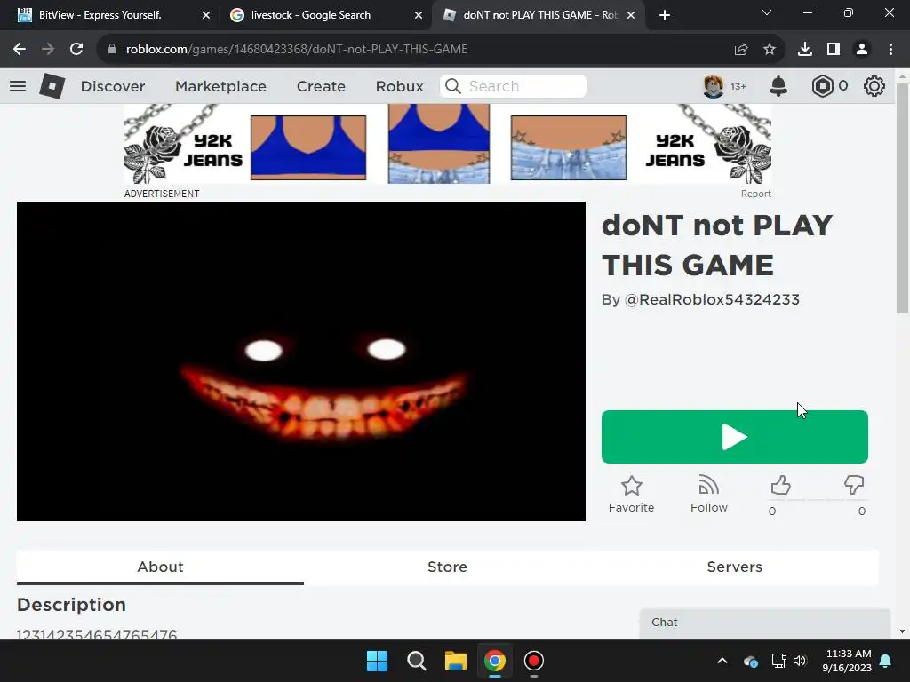Open the Roblox settings gear
Screen dimensions: 910x682
874,86
